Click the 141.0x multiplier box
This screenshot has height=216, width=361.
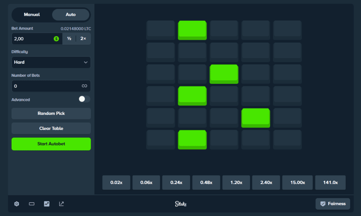[330, 183]
